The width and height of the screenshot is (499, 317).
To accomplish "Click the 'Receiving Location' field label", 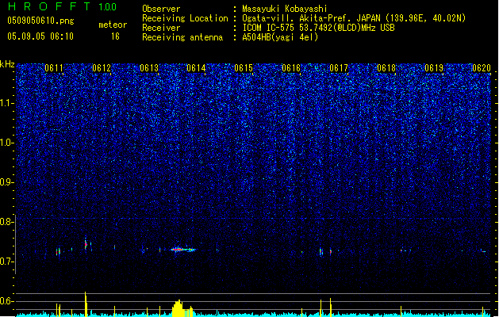I will click(185, 18).
